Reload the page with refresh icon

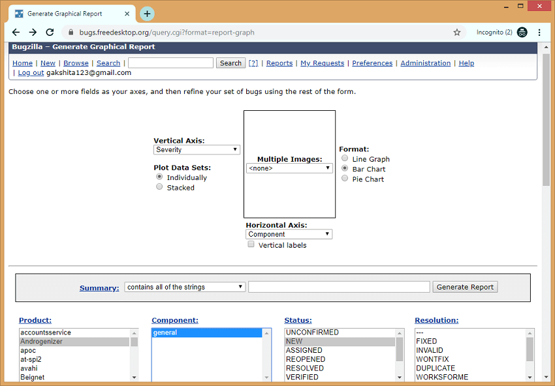[x=50, y=33]
